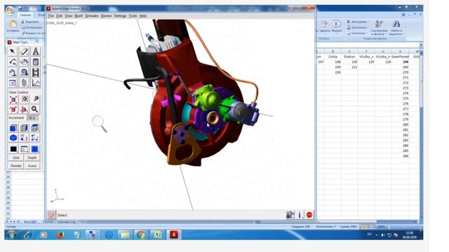
Task: Open Excel's Find and Select dropdown
Action: [x=396, y=28]
